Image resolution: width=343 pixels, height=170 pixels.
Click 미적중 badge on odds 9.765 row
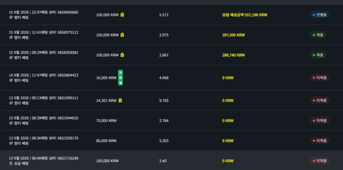(320, 100)
